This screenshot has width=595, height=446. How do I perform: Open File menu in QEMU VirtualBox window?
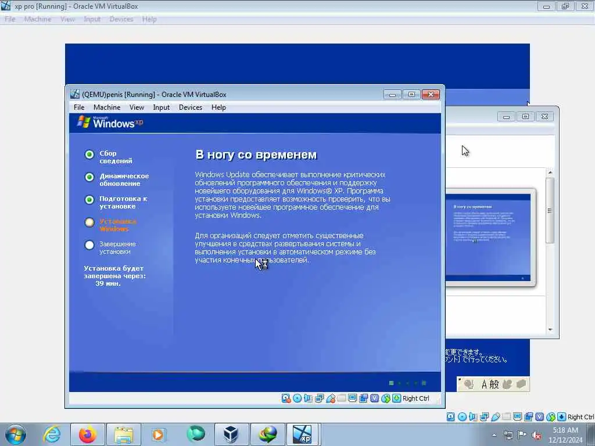[x=79, y=107]
